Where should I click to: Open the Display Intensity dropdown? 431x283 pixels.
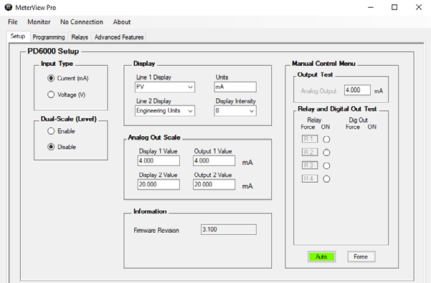pos(235,111)
